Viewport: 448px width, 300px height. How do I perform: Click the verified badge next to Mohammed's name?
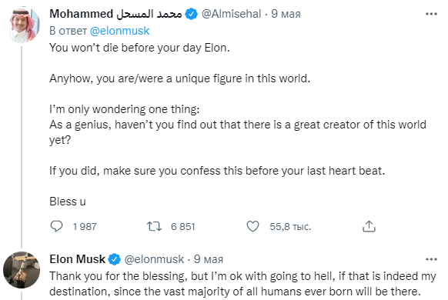192,14
